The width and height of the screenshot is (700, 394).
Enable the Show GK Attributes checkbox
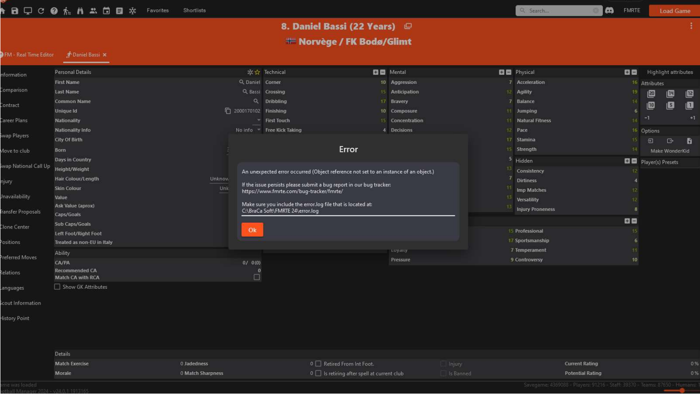coord(58,287)
